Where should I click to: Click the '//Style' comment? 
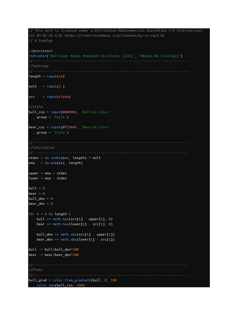pyautogui.click(x=36, y=107)
